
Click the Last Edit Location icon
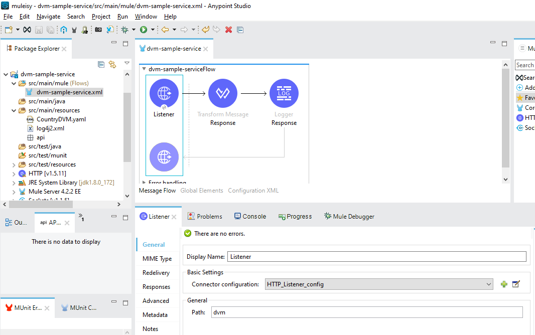point(205,30)
